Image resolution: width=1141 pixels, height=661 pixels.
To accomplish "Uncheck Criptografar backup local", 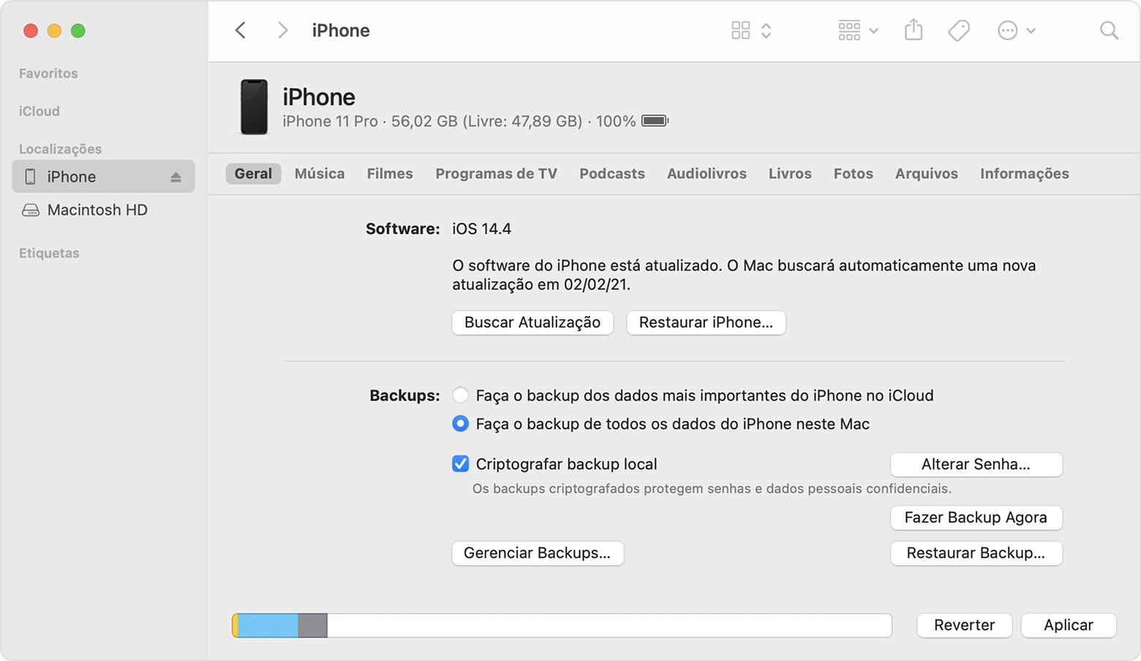I will (460, 464).
